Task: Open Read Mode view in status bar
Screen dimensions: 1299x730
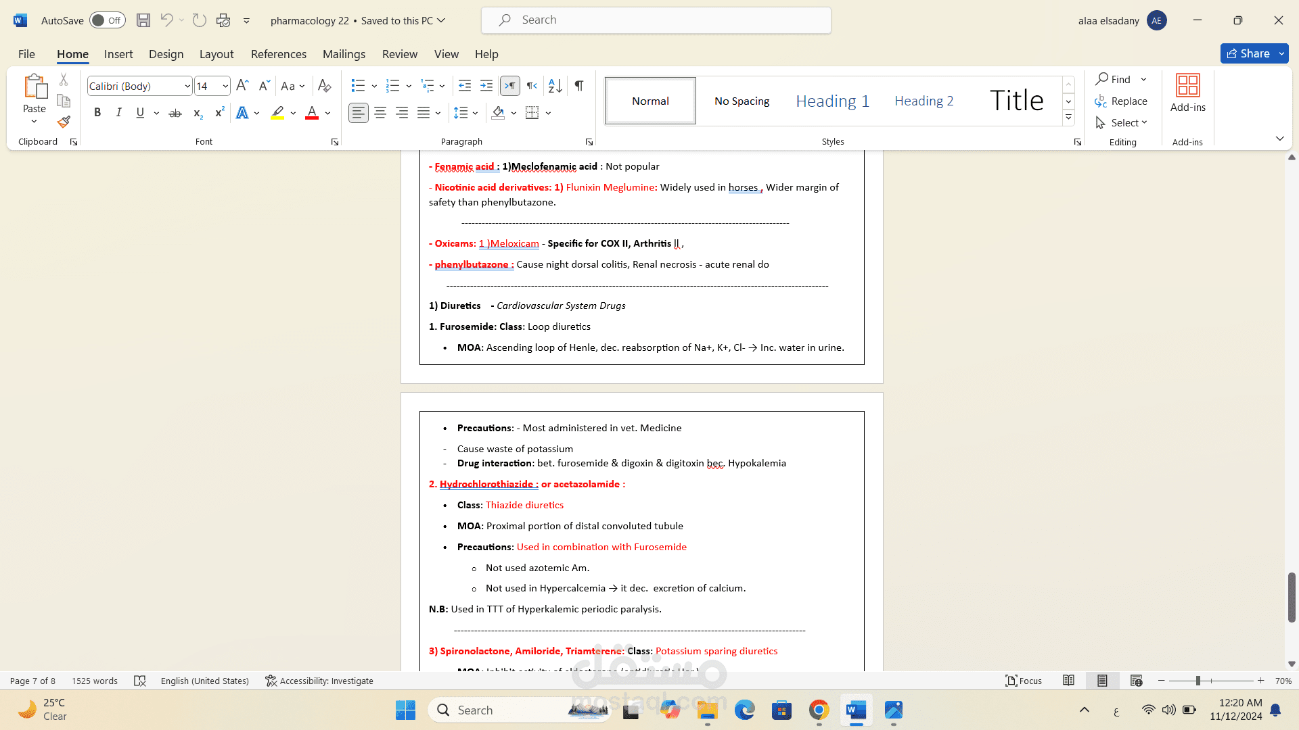Action: click(1069, 681)
